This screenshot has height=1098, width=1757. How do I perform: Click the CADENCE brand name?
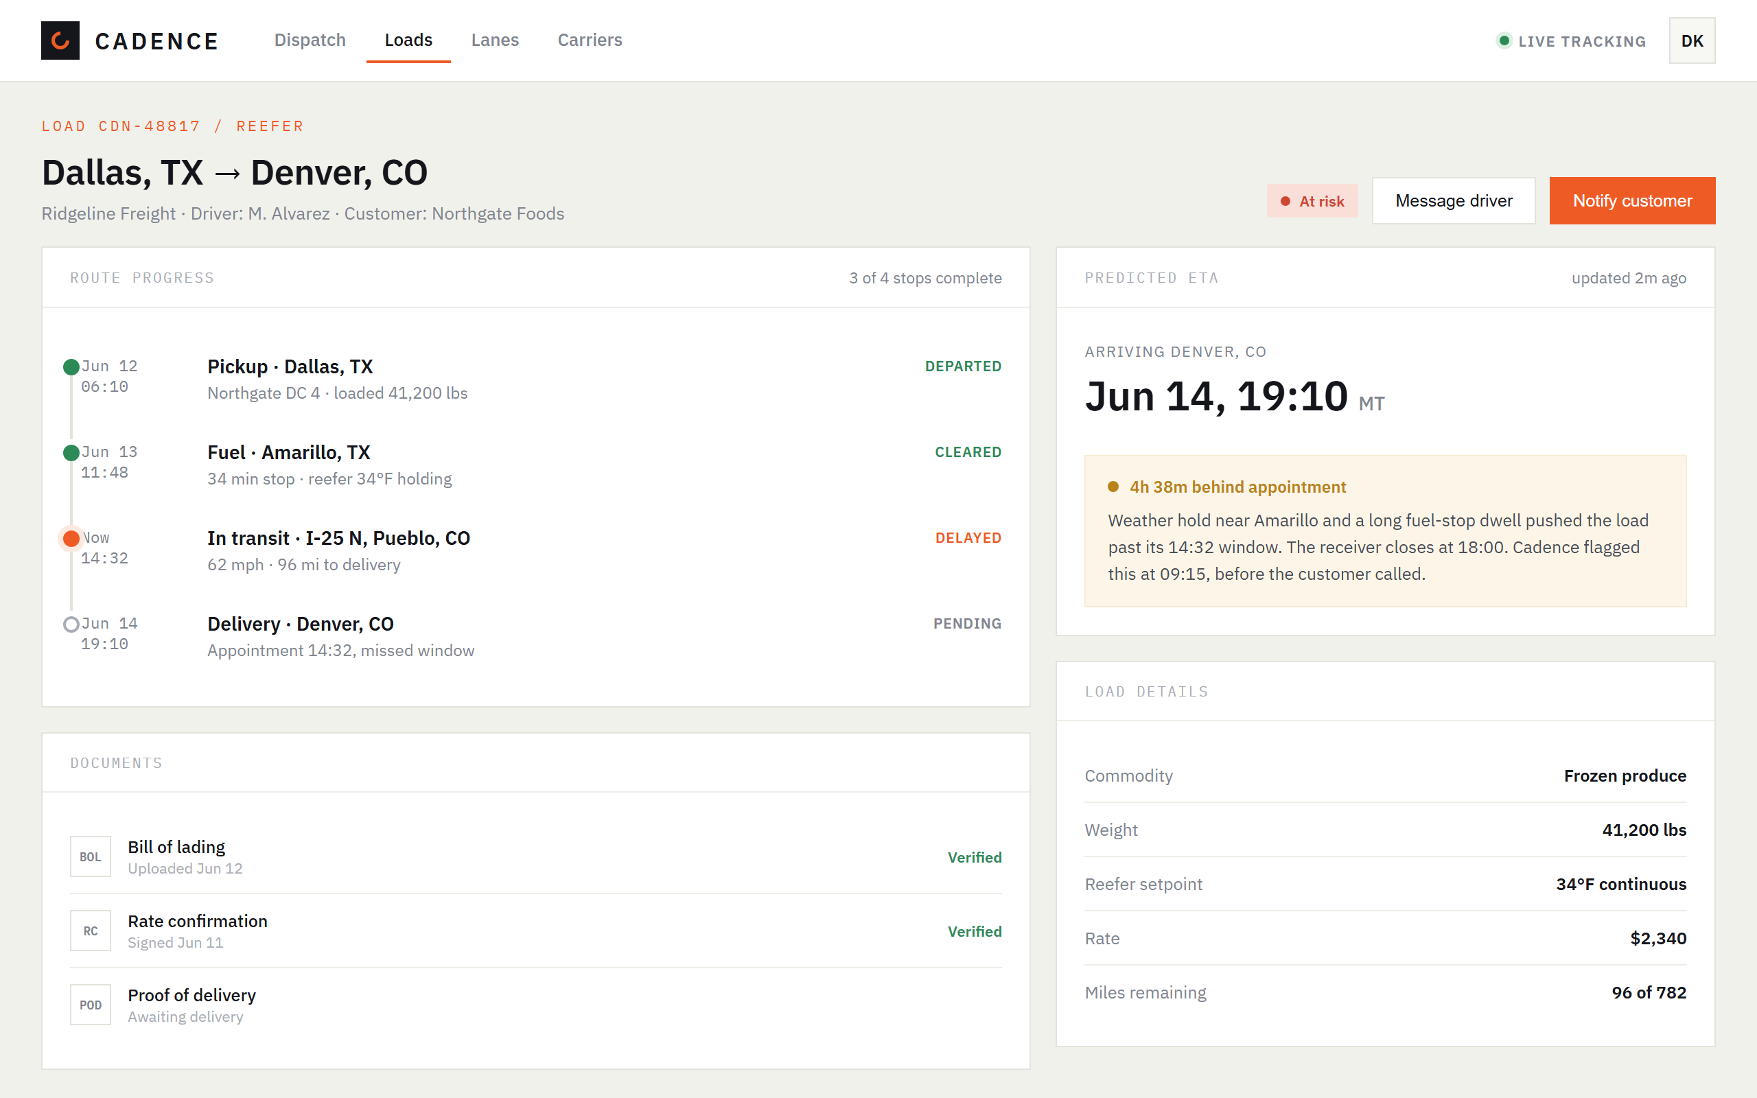pyautogui.click(x=156, y=41)
